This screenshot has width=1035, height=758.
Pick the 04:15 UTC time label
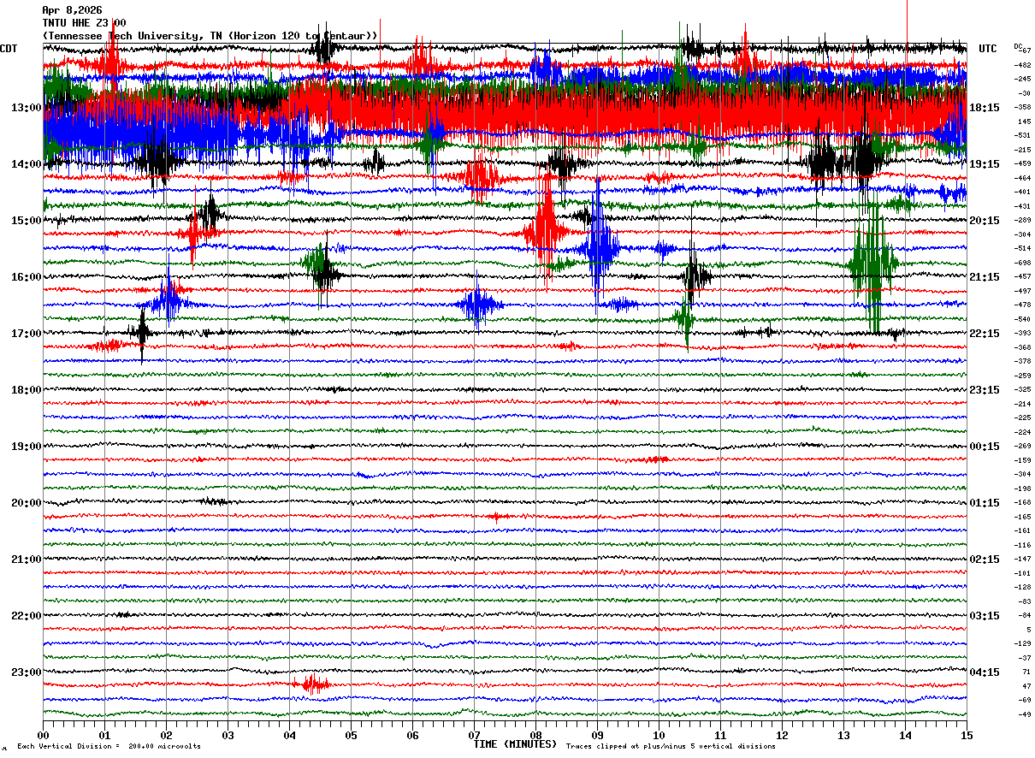click(984, 672)
